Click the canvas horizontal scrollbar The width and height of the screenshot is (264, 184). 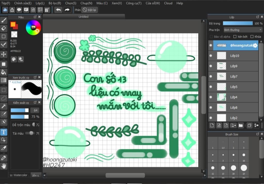click(x=125, y=175)
